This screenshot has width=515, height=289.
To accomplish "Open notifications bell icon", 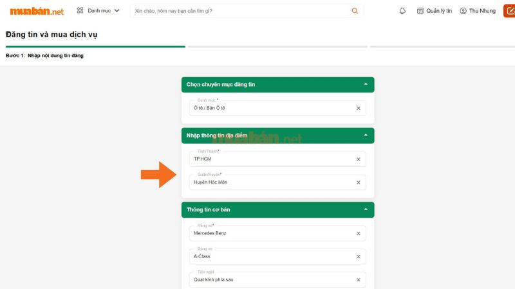I will 403,11.
